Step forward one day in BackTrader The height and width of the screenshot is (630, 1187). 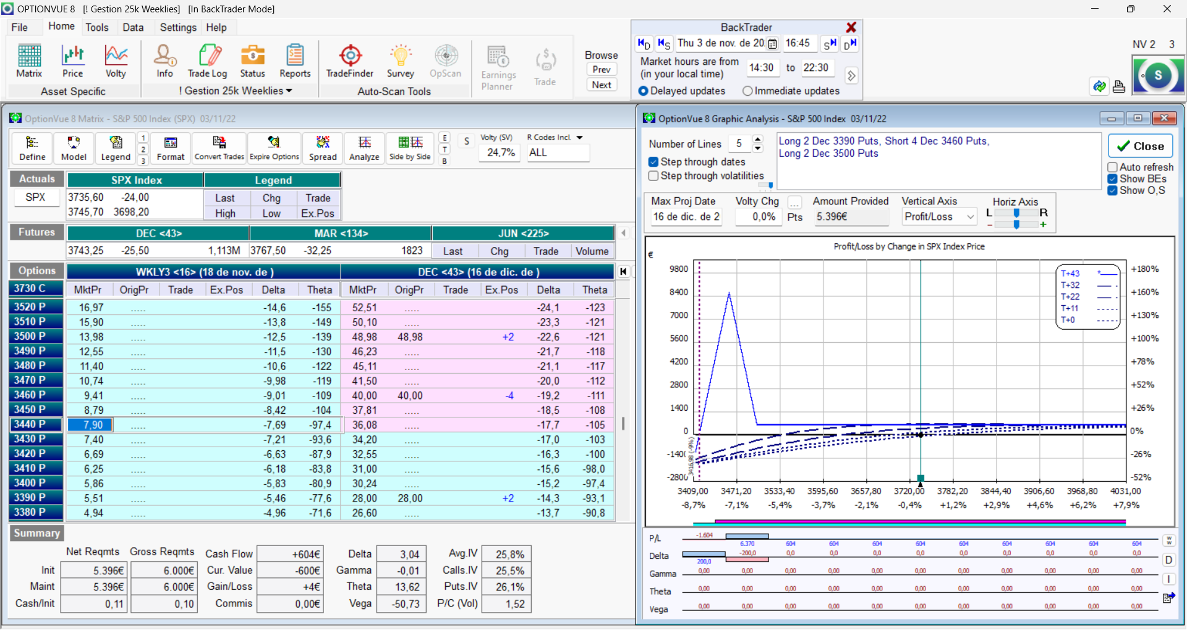tap(850, 44)
